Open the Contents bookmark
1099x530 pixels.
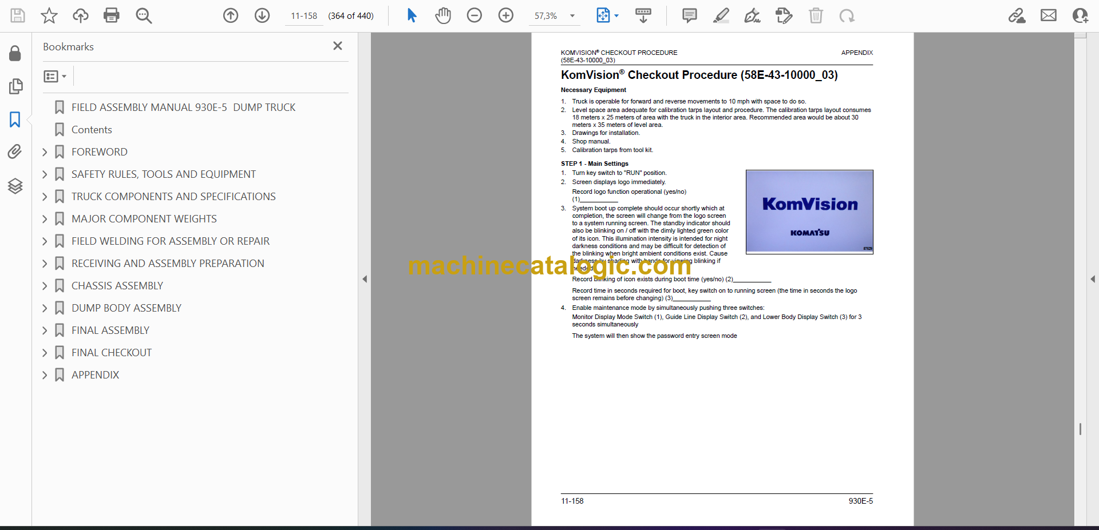pos(92,130)
